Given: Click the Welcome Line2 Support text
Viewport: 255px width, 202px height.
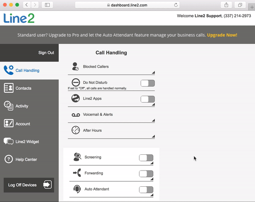Looking at the screenshot, I should tap(199, 16).
